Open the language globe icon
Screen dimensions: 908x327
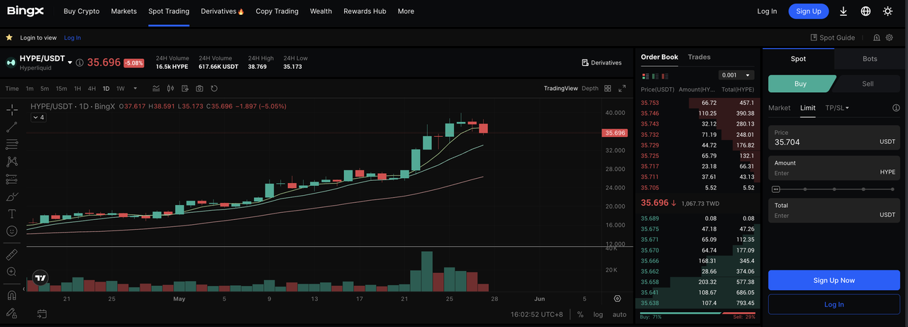point(865,11)
